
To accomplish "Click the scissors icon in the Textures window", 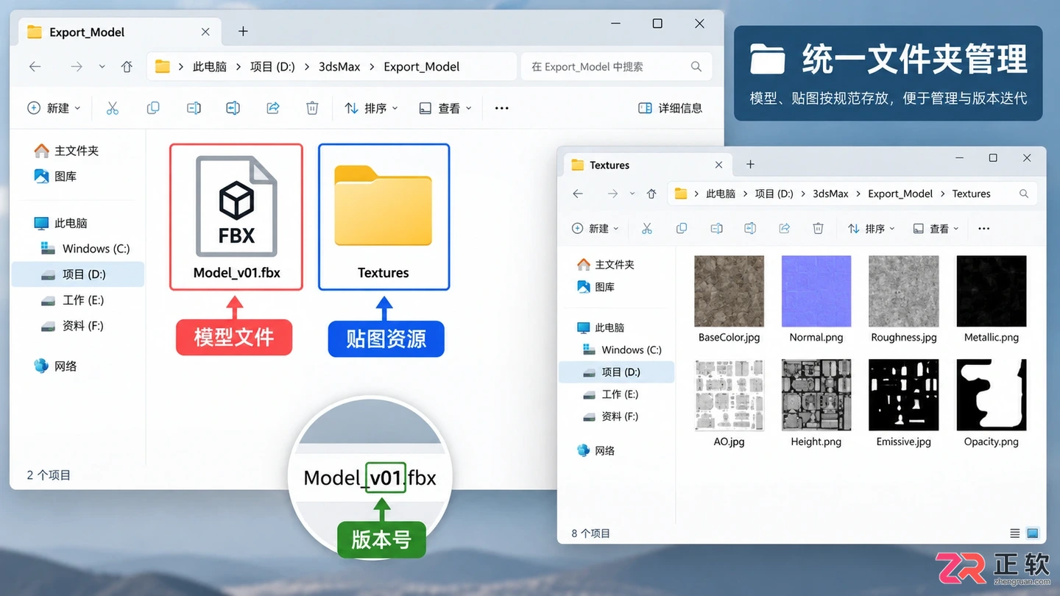I will coord(647,229).
